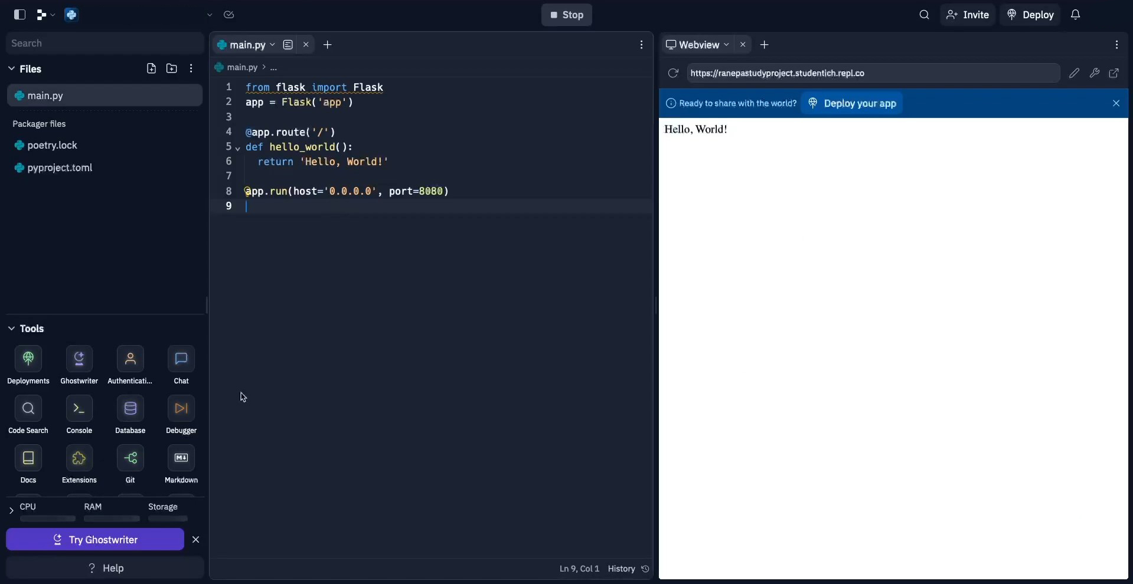
Task: Select the Webview tab
Action: (x=698, y=45)
